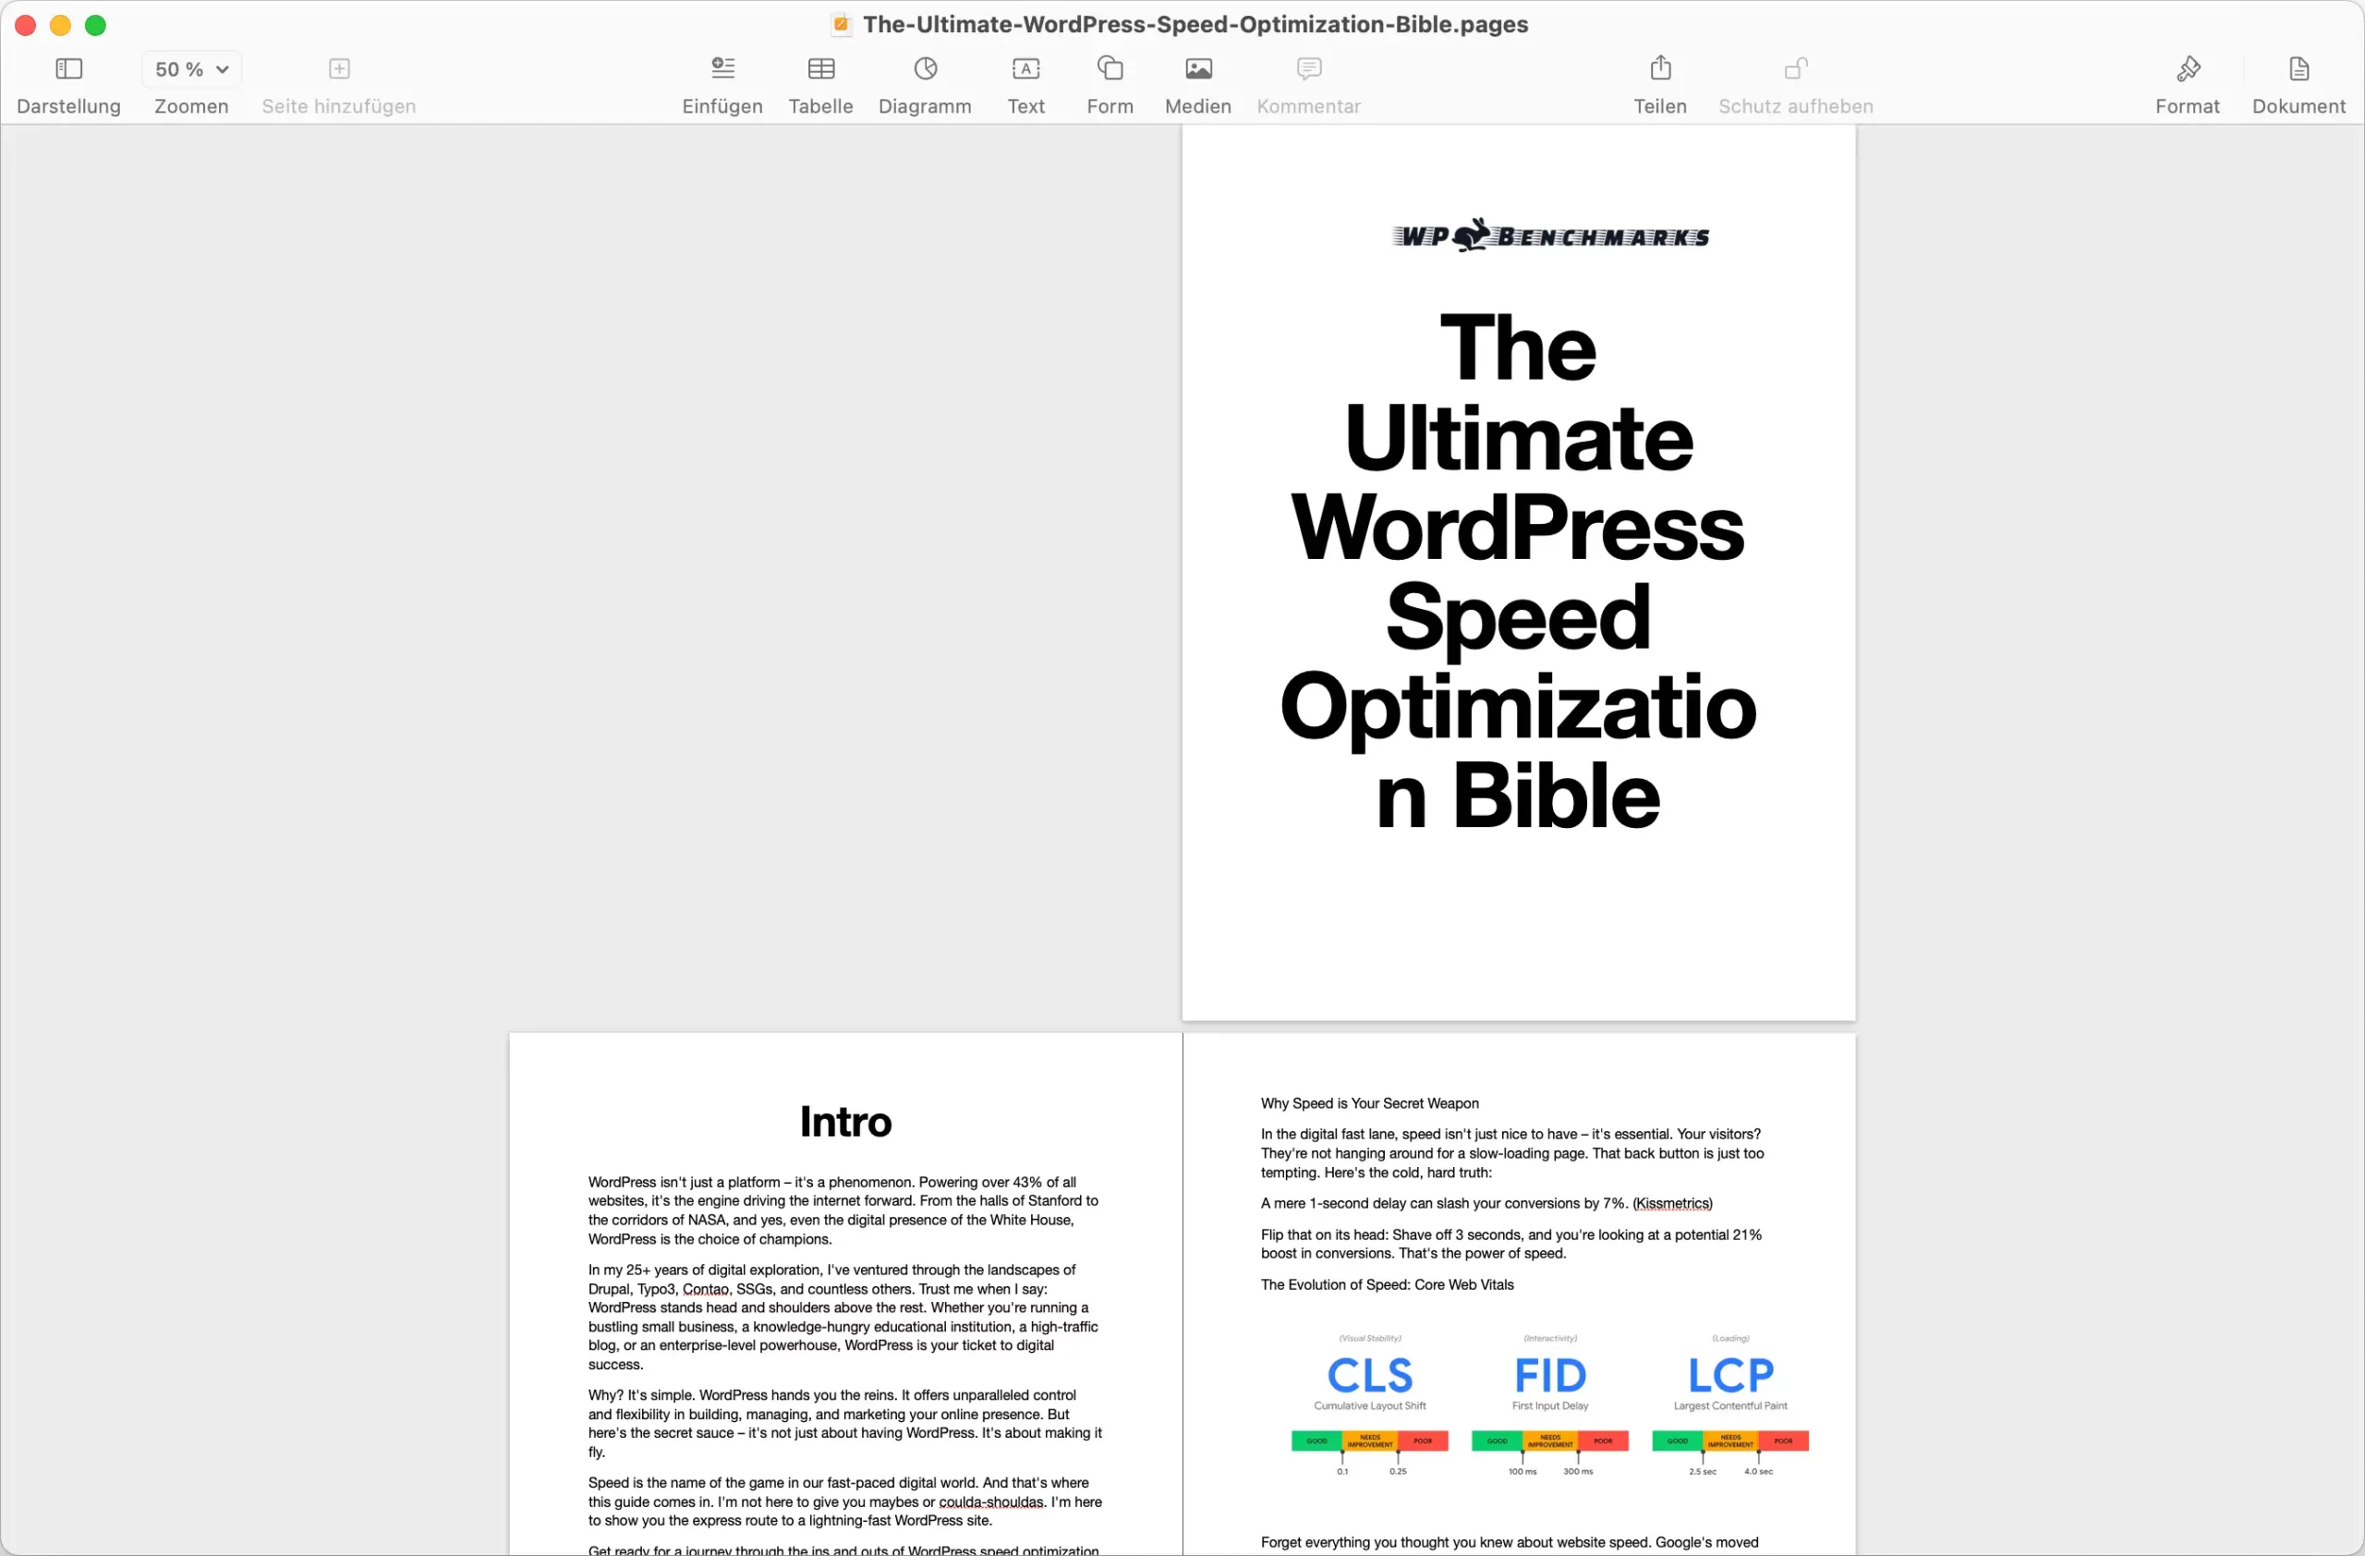The height and width of the screenshot is (1556, 2365).
Task: Select the Dokument menu item
Action: pos(2298,81)
